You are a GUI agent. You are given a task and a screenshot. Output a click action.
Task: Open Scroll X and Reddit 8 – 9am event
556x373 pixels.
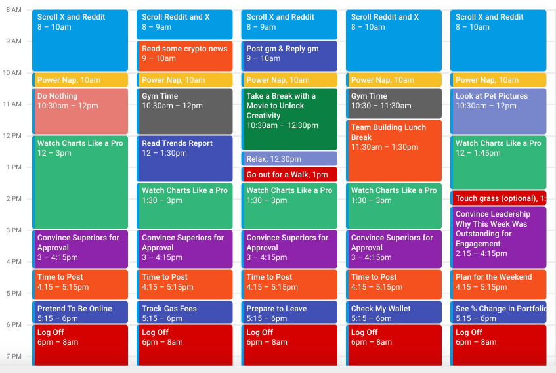pos(289,24)
